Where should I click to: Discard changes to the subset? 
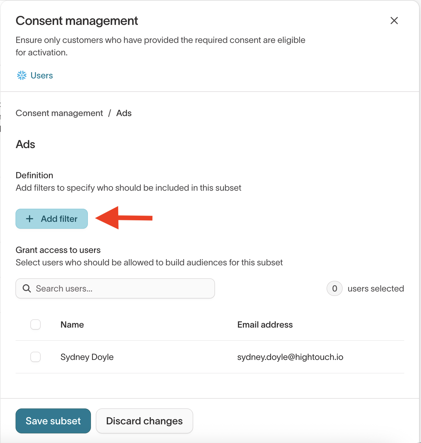tap(144, 421)
